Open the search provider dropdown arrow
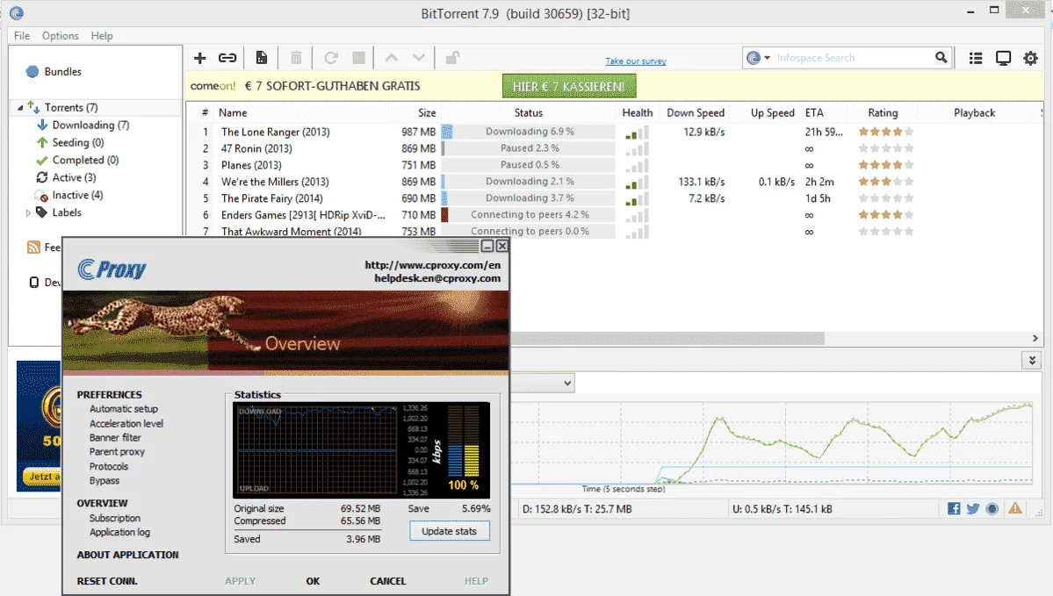1053x596 pixels. pyautogui.click(x=767, y=58)
